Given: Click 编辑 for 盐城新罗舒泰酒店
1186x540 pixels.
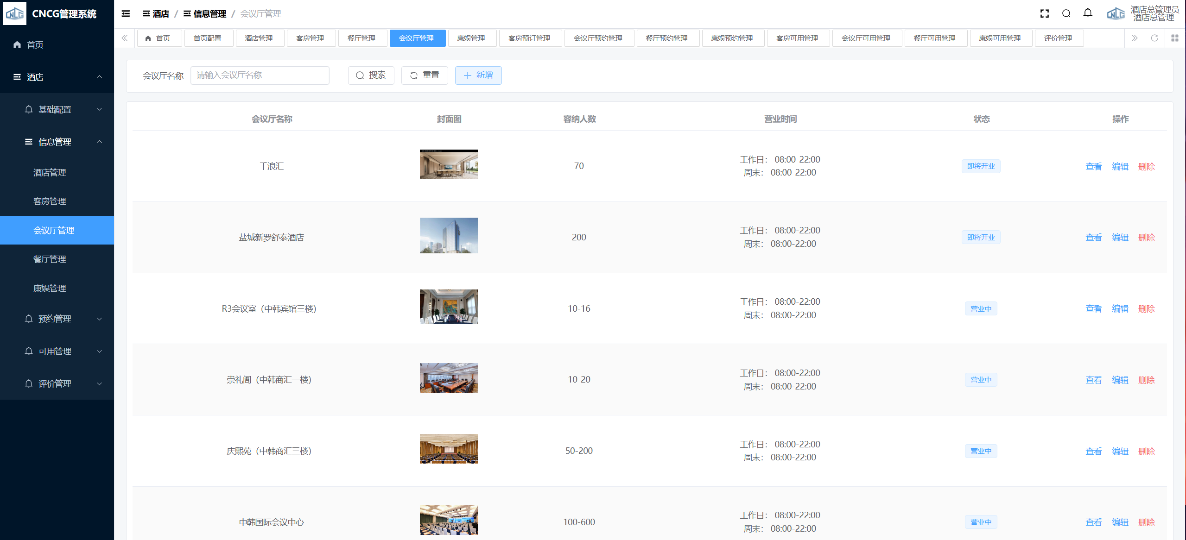Looking at the screenshot, I should pyautogui.click(x=1120, y=238).
